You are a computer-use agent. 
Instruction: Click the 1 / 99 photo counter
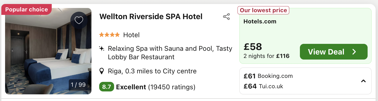coord(78,85)
